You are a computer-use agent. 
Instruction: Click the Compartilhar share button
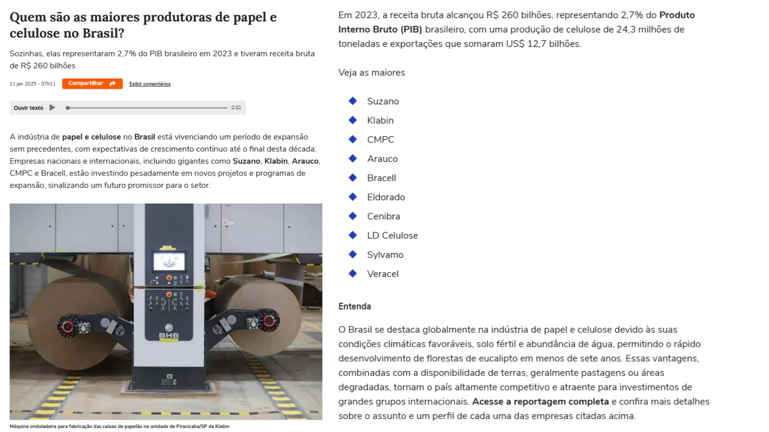[x=92, y=84]
